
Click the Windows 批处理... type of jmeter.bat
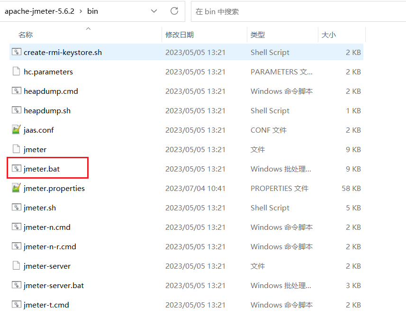point(281,169)
